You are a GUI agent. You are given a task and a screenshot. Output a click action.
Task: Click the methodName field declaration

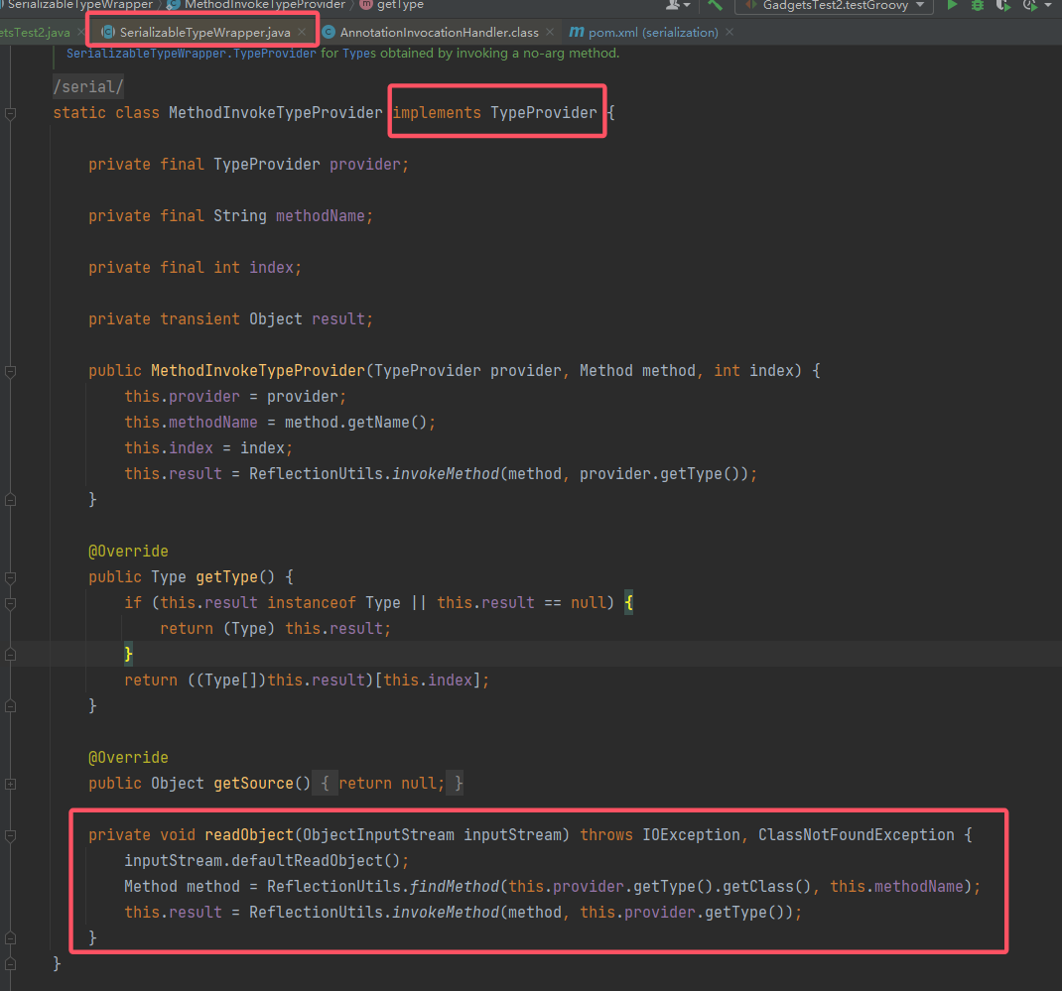click(321, 216)
